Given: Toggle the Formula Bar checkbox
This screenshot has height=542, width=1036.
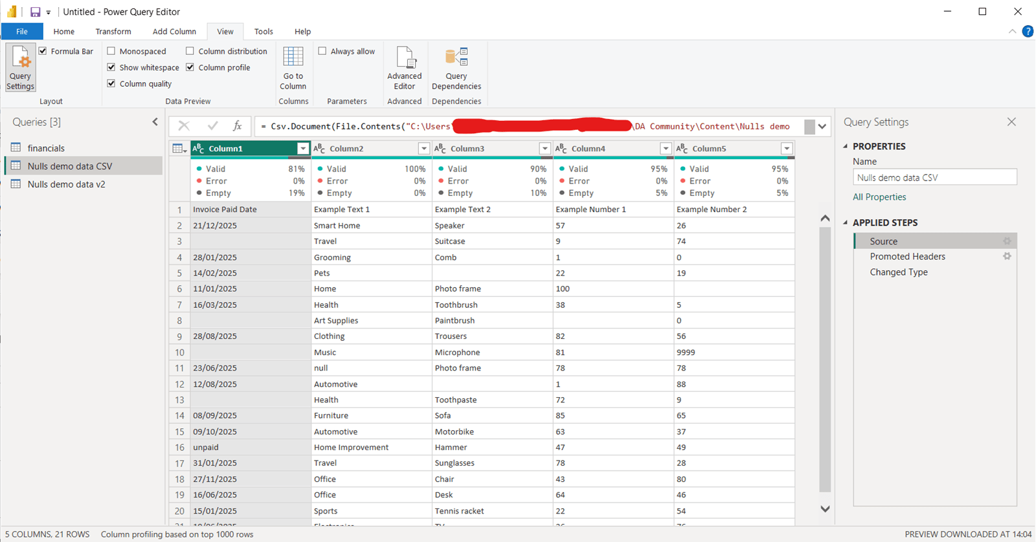Looking at the screenshot, I should pyautogui.click(x=43, y=51).
